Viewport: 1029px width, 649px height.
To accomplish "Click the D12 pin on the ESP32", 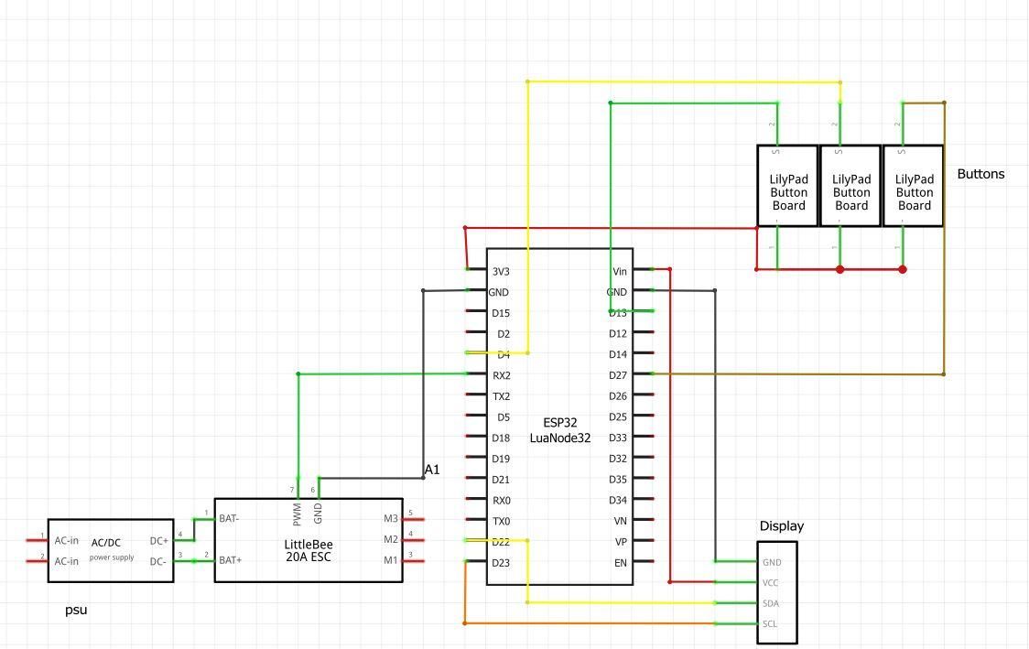I will (643, 332).
